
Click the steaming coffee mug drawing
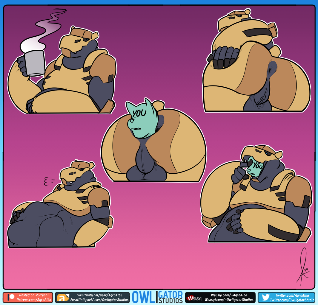[x=35, y=63]
